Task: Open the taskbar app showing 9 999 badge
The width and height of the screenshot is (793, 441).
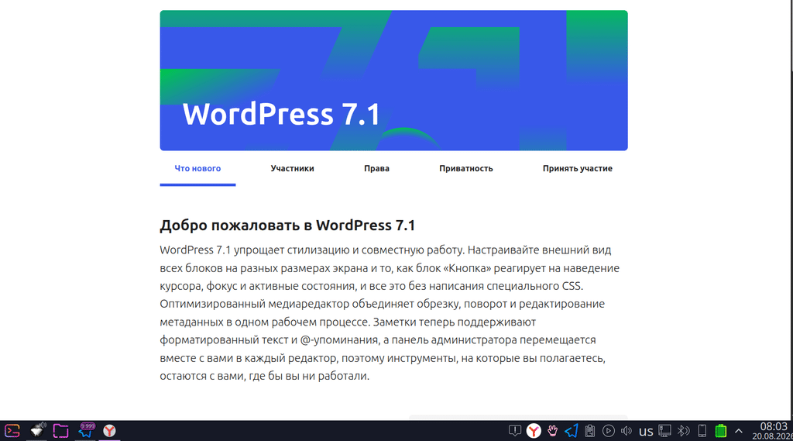Action: (x=86, y=430)
